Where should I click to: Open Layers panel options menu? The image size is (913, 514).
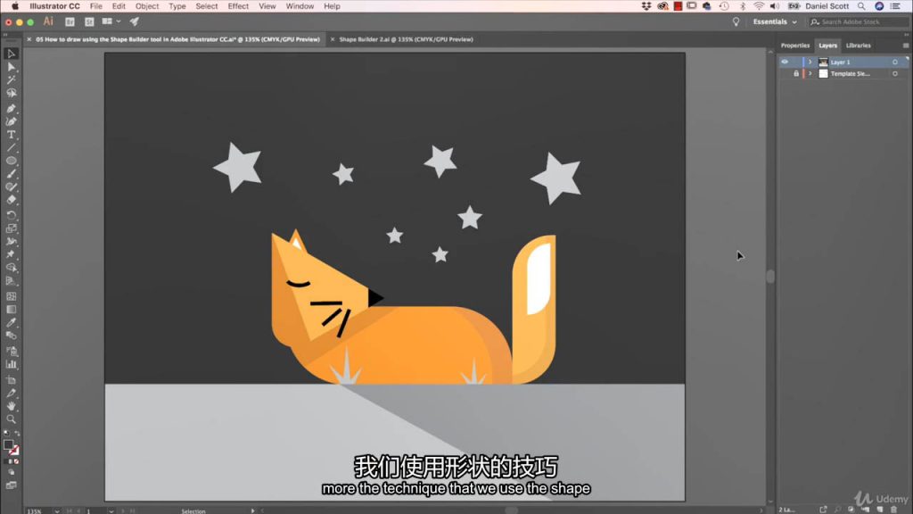click(x=906, y=46)
